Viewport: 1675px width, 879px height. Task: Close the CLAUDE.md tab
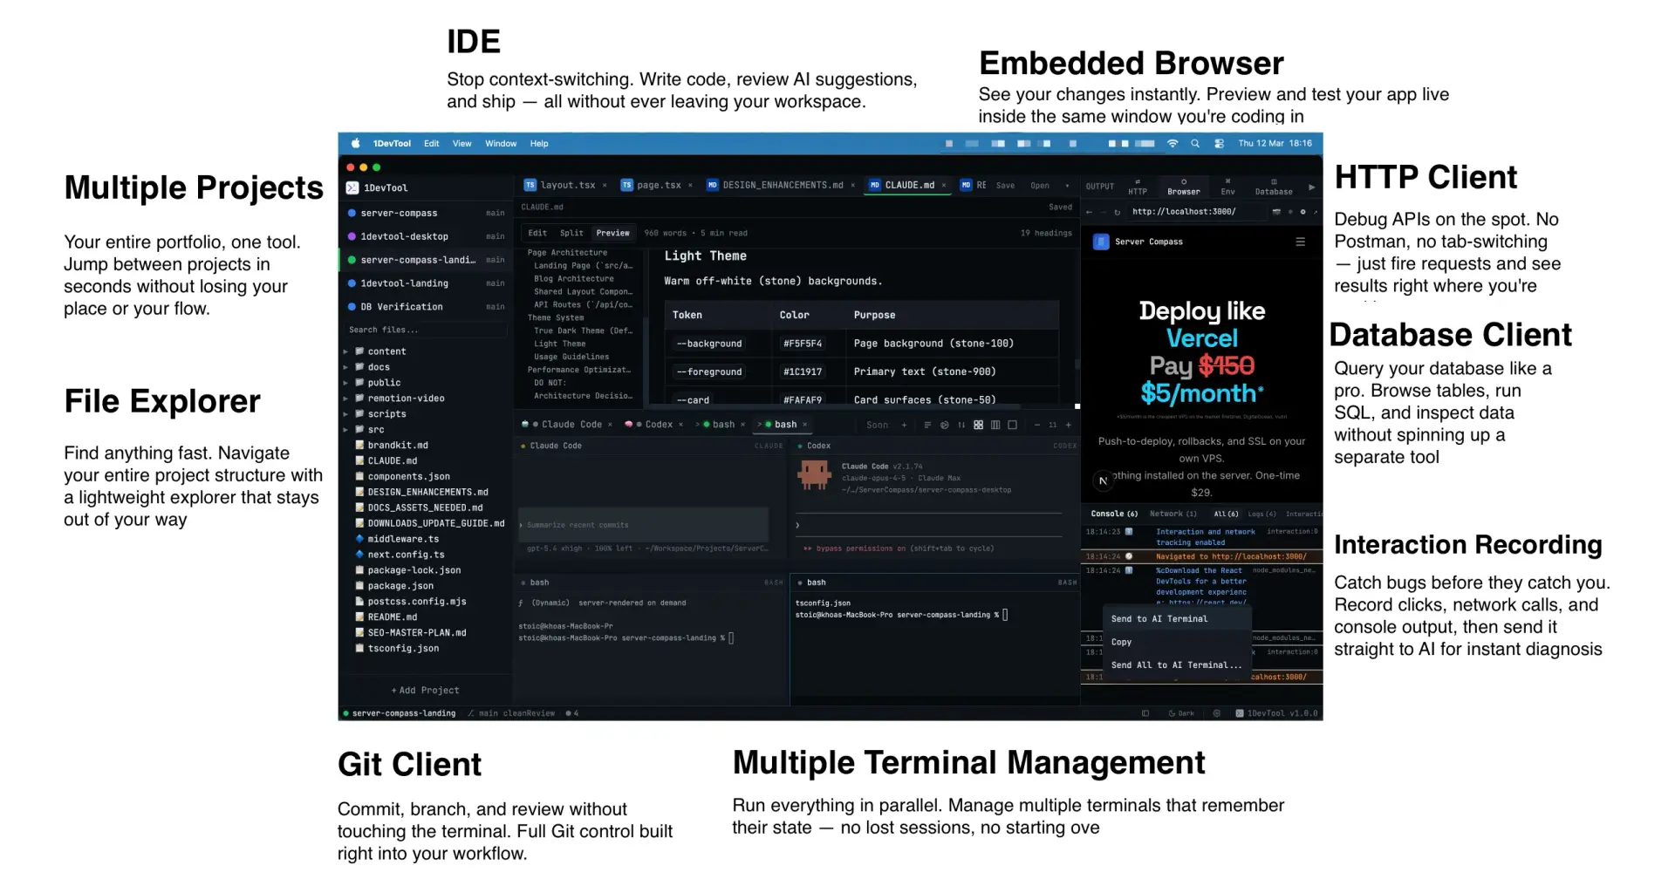tap(943, 185)
